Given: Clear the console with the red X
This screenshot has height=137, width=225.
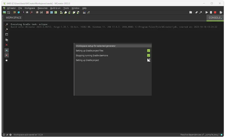Looking at the screenshot, I should click(6, 45).
